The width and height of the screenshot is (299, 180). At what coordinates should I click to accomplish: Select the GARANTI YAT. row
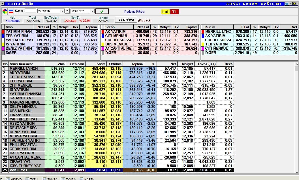pos(118,98)
